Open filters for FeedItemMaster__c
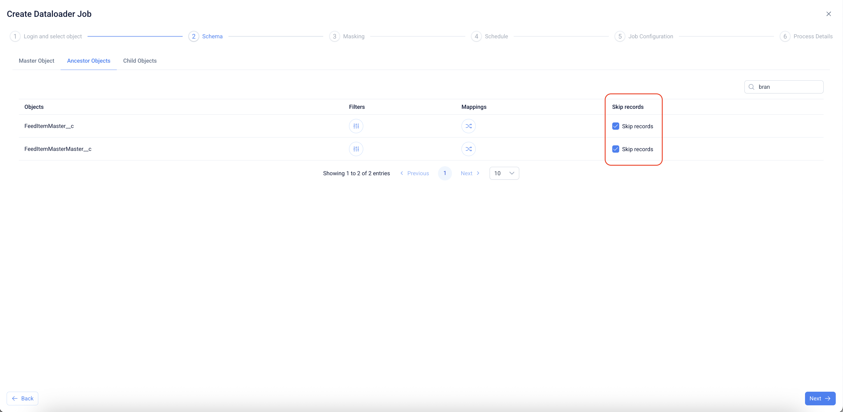The height and width of the screenshot is (412, 843). coord(356,126)
